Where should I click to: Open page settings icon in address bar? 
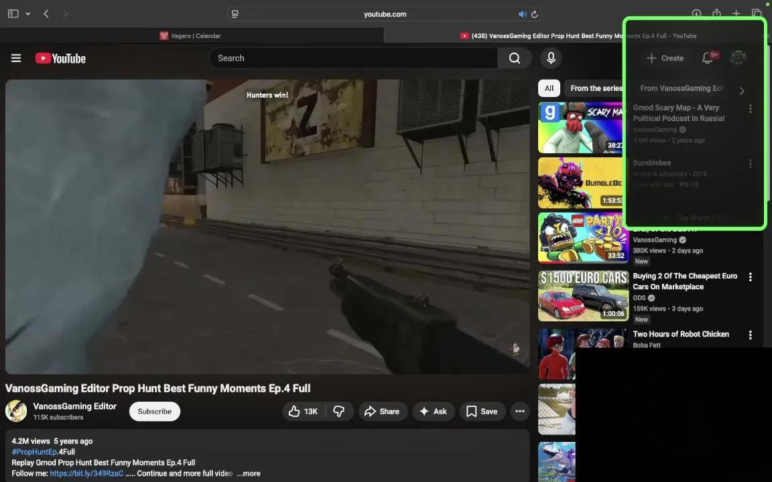coord(235,14)
